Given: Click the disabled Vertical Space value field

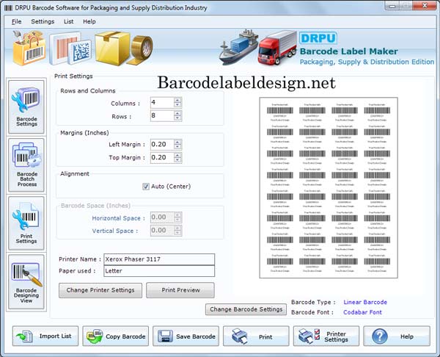Looking at the screenshot, I should click(162, 231).
